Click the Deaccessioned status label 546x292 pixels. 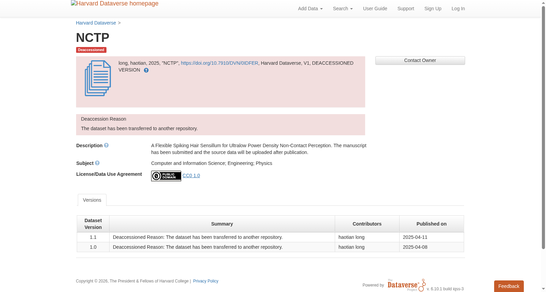coord(91,50)
